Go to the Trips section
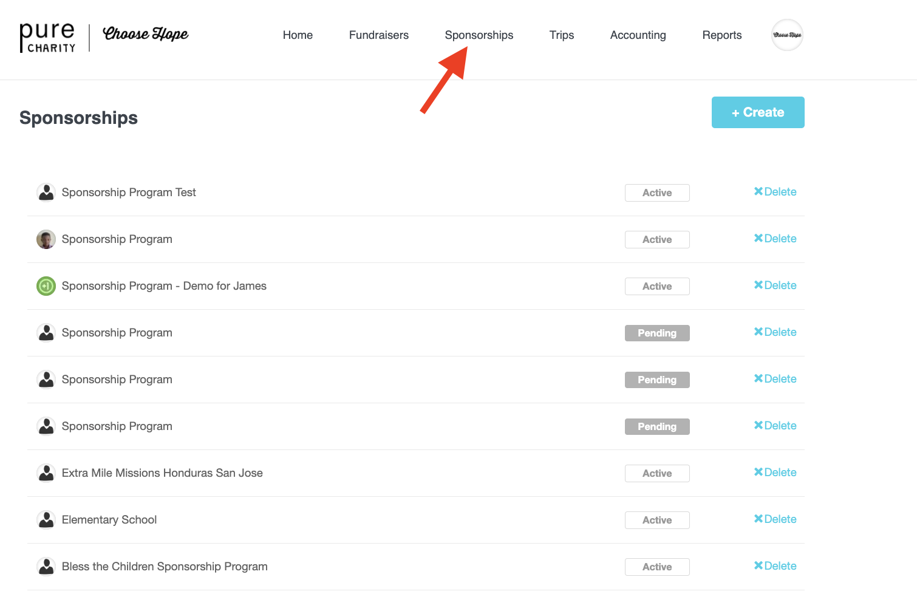The height and width of the screenshot is (594, 917). (x=561, y=35)
